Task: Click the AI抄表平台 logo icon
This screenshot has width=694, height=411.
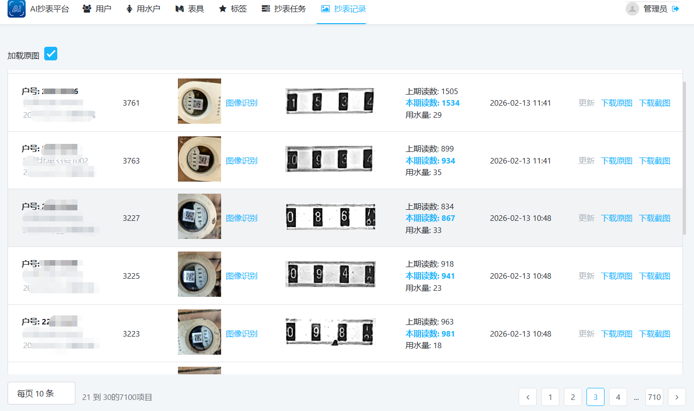Action: [x=17, y=9]
